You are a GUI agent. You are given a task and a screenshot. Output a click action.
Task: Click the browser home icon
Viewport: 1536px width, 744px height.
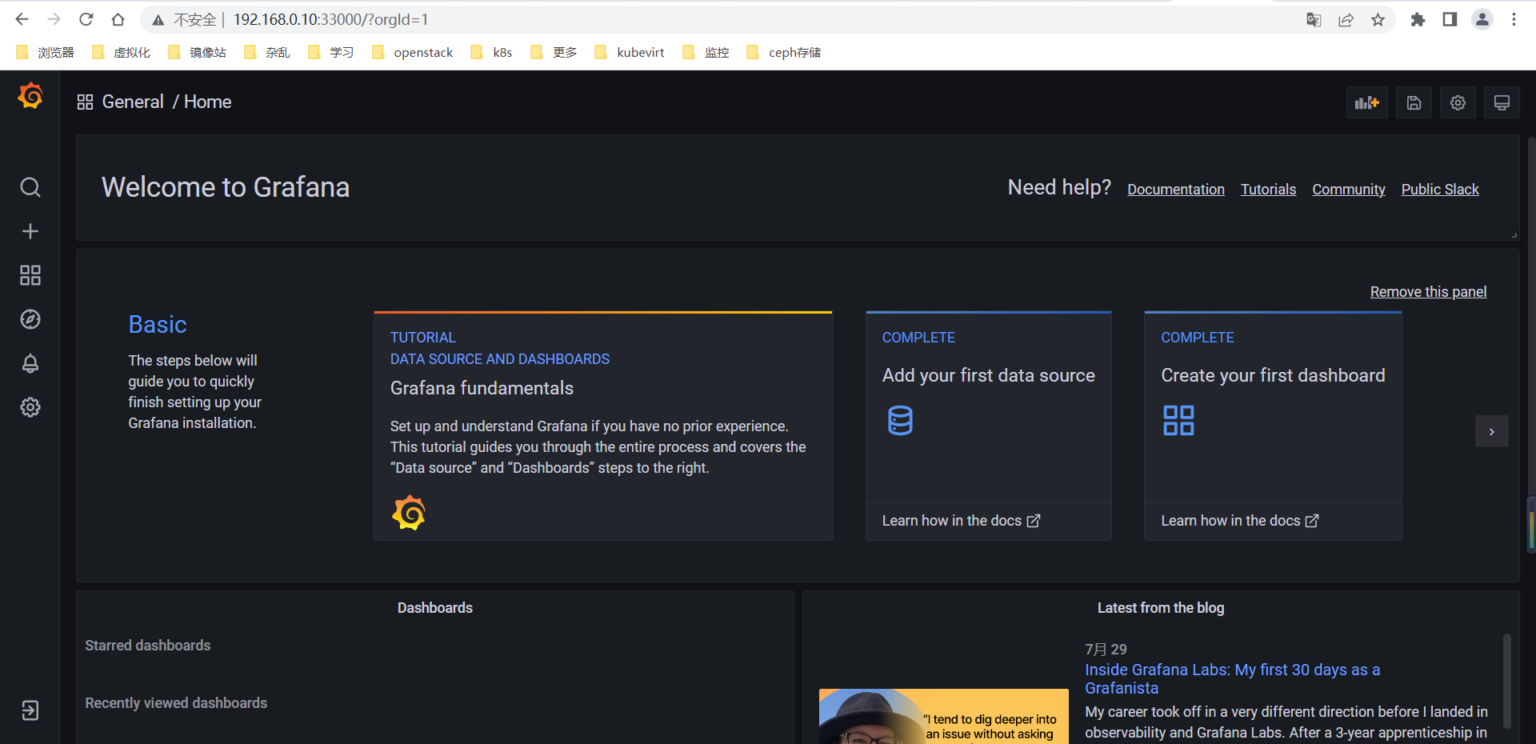pos(118,19)
